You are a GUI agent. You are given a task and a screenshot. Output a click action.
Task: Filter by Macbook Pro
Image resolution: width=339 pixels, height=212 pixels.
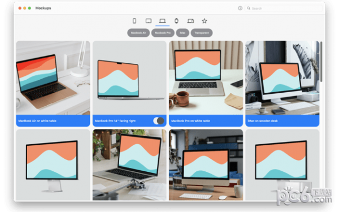click(163, 33)
